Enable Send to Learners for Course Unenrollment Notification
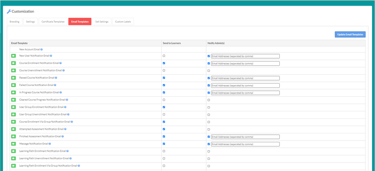Screen dimensions: 375x171 pos(164,70)
